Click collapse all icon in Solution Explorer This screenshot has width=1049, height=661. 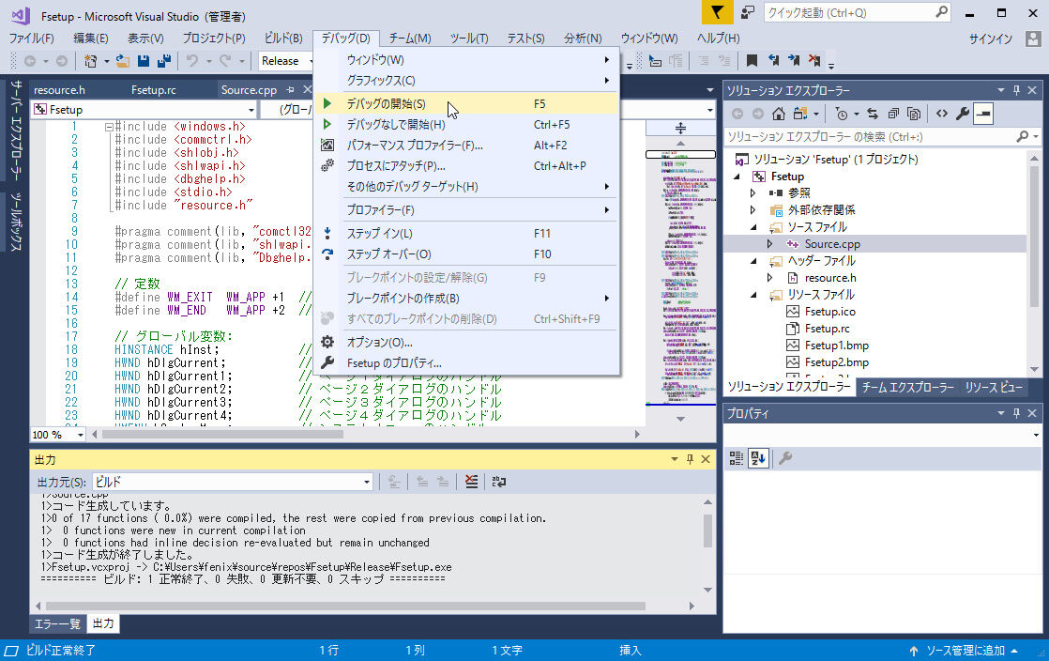[x=893, y=114]
